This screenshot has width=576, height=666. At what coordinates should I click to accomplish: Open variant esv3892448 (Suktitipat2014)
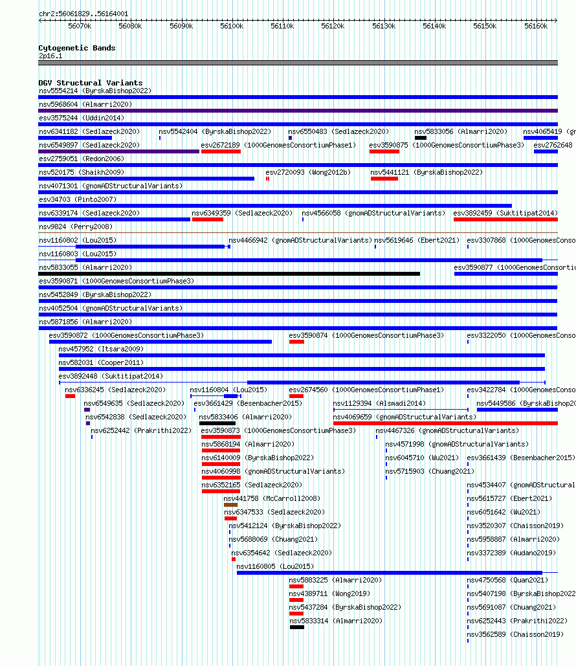[x=111, y=376]
